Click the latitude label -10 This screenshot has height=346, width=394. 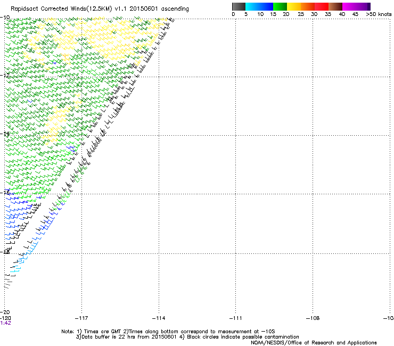click(x=5, y=18)
